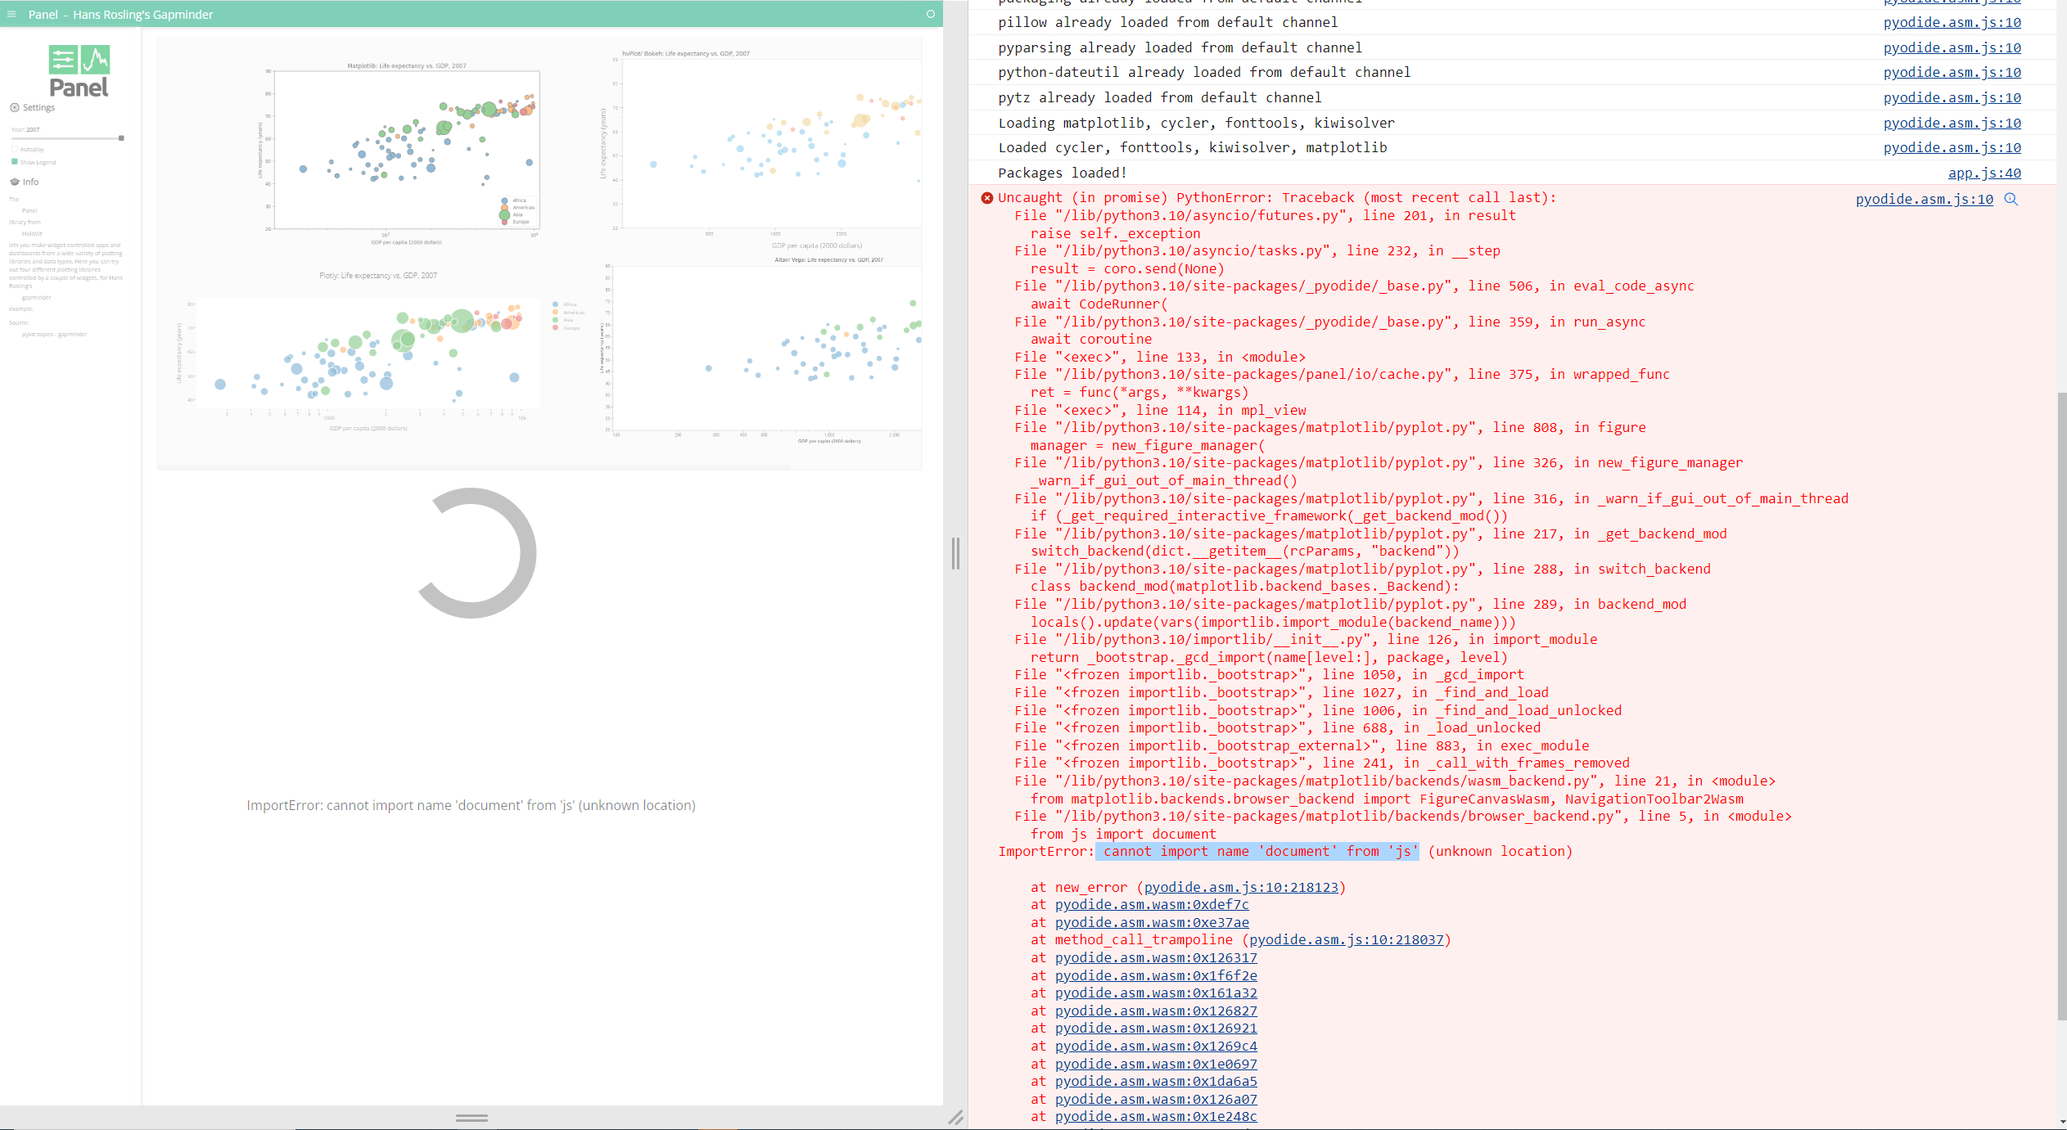Open the HoloViz link in Info
This screenshot has height=1130, width=2067.
(32, 233)
